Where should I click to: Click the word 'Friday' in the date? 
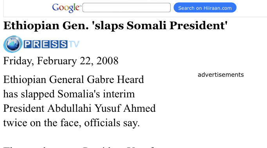click(x=18, y=61)
